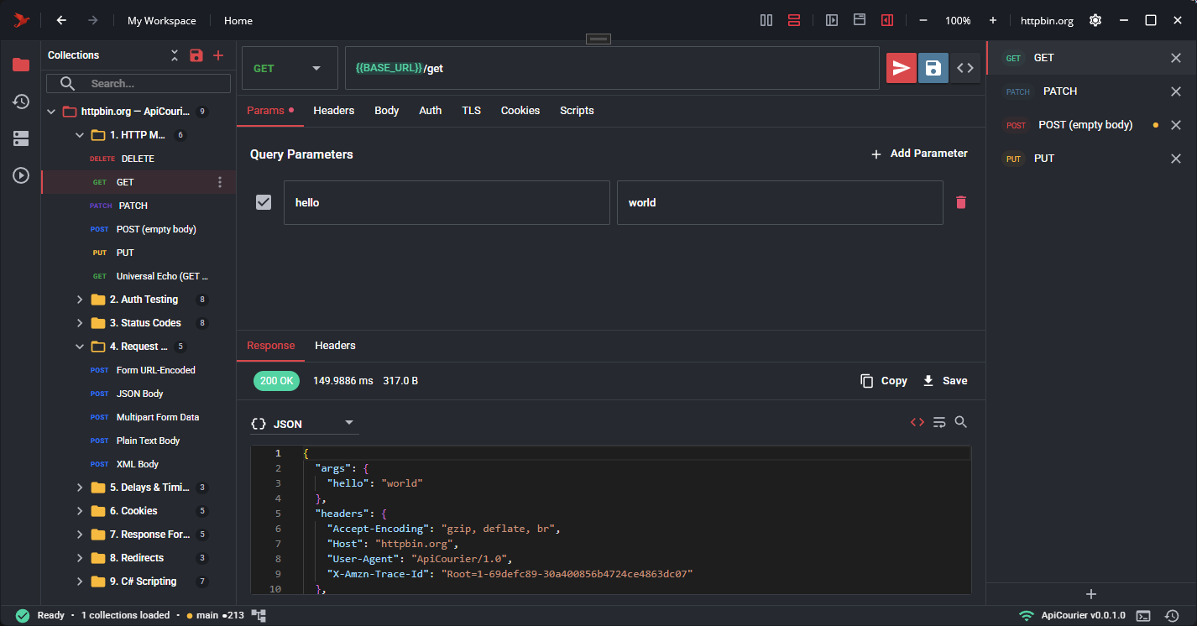Image resolution: width=1197 pixels, height=626 pixels.
Task: Switch to stacked horizontal split layout
Action: tap(794, 20)
